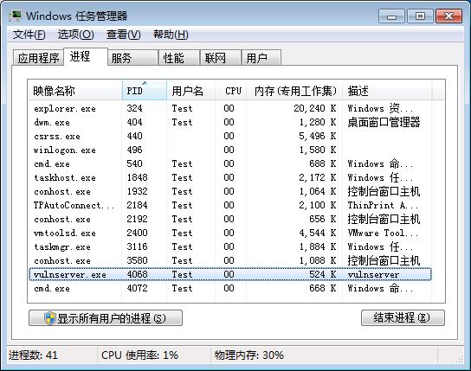Open the 查看(V) menu
Screen dimensions: 471x371
[x=124, y=35]
